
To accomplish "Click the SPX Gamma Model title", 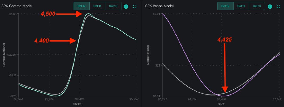I will 17,6.
